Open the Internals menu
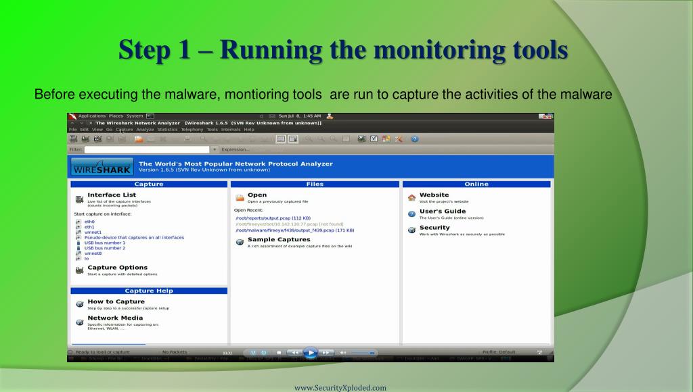Image resolution: width=693 pixels, height=392 pixels. pyautogui.click(x=231, y=129)
